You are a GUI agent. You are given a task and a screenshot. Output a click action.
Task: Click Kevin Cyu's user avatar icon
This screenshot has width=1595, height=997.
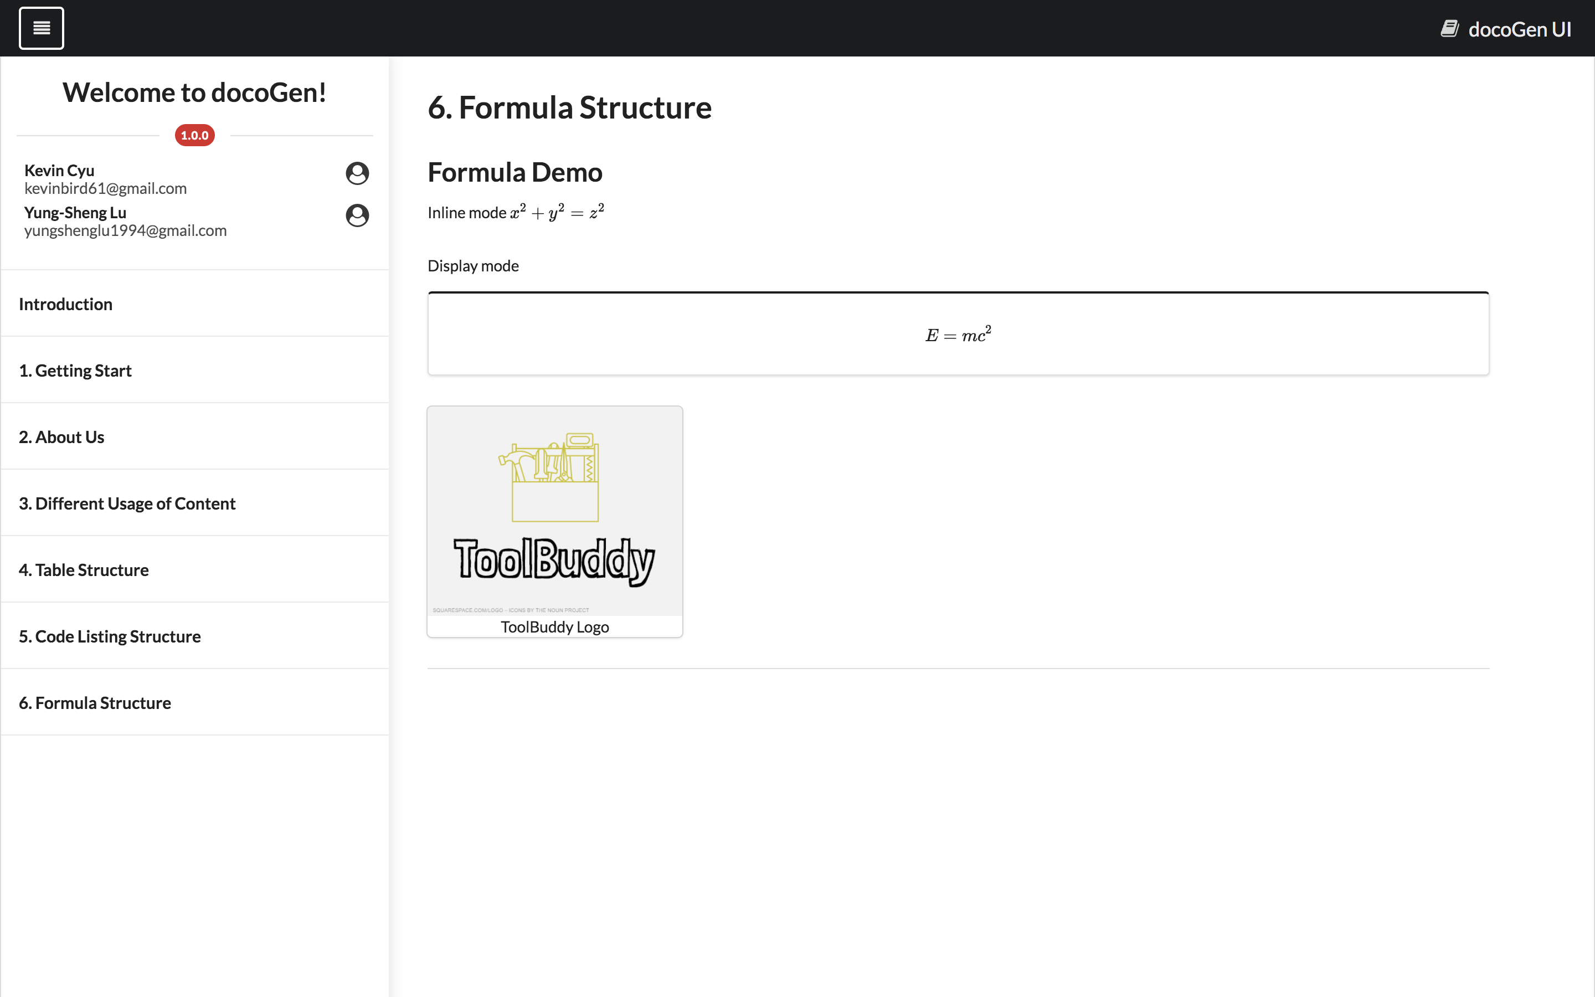tap(357, 173)
